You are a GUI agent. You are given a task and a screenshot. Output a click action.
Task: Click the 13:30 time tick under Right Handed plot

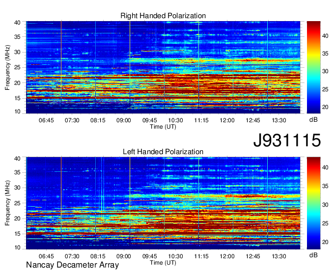(x=279, y=120)
